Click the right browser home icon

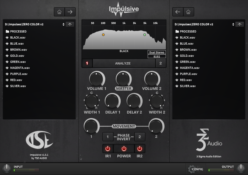tap(188, 12)
